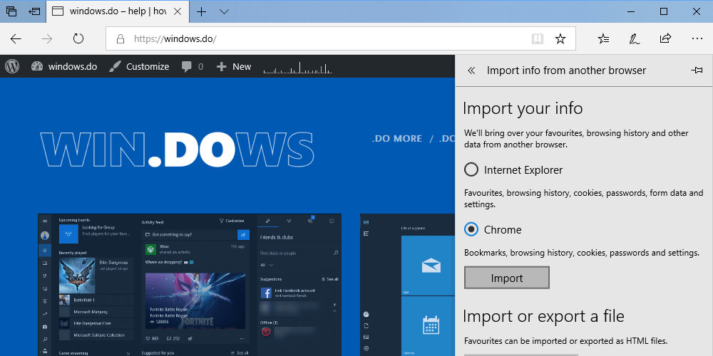Click Customize in the admin bar
713x356 pixels.
point(139,67)
